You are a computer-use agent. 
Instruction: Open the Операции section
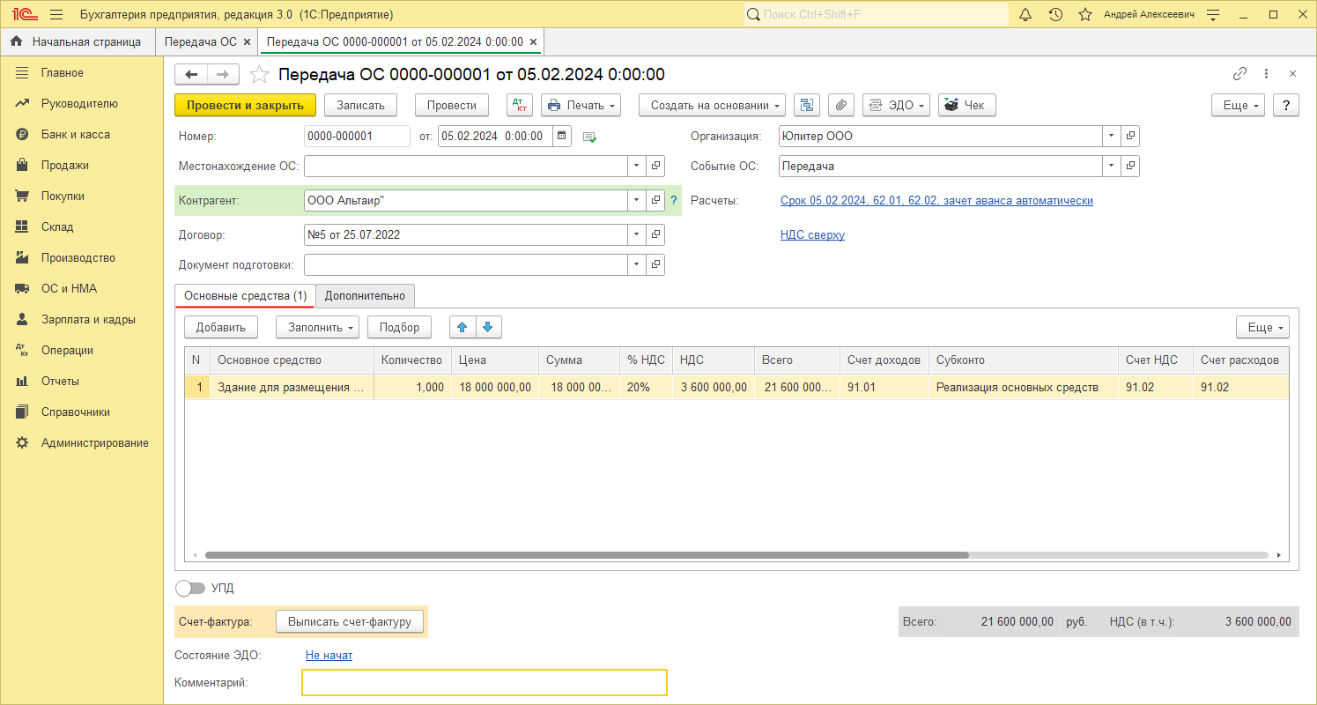click(x=67, y=350)
